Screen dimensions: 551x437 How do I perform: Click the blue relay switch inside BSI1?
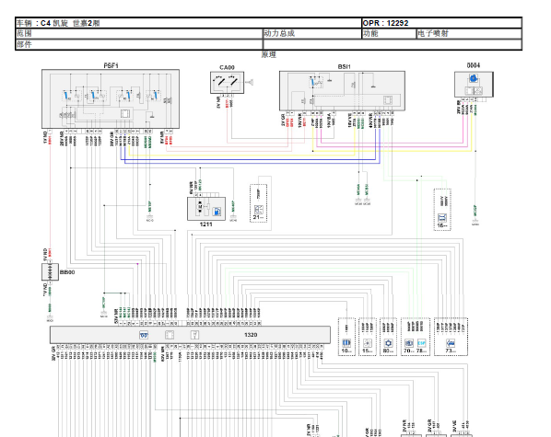[x=312, y=83]
